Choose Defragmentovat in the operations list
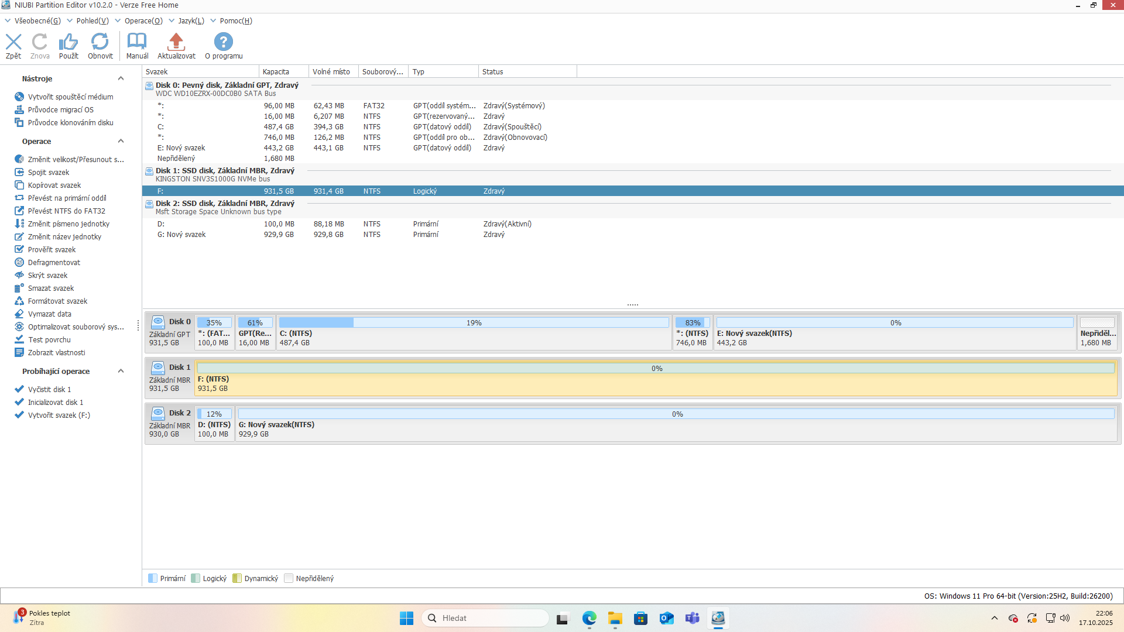 click(x=54, y=263)
